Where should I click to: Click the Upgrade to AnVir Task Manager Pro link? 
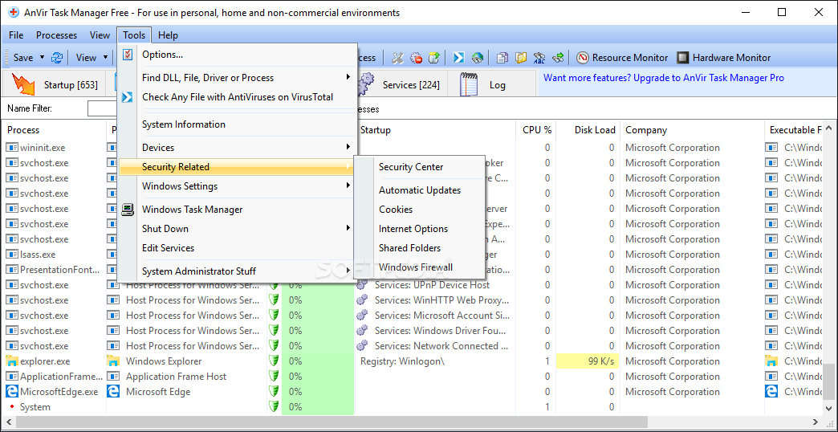[663, 78]
